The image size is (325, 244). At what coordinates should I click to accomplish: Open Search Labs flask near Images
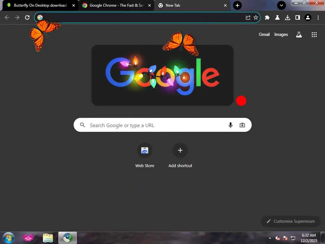pos(299,35)
